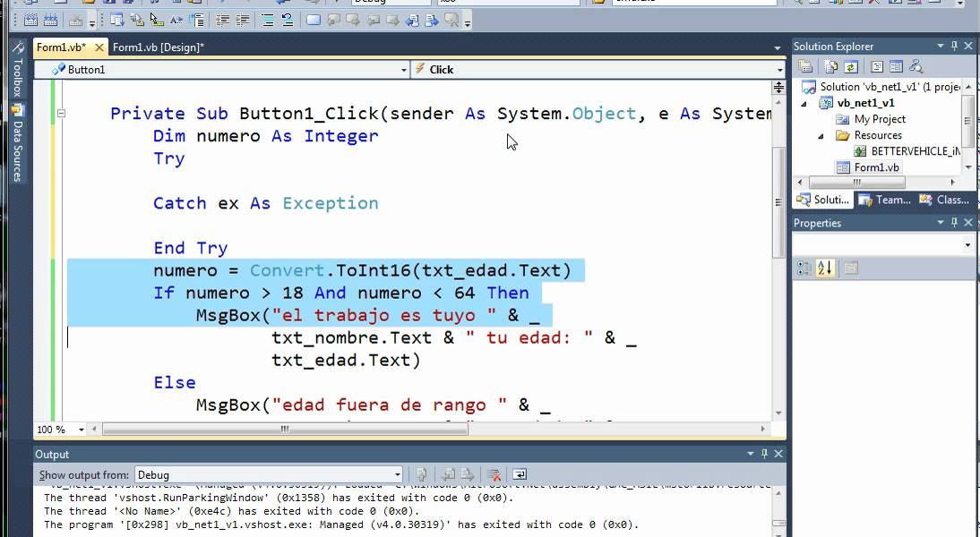Click the code editor vertical scrollbar thumb
The height and width of the screenshot is (537, 980).
778,202
